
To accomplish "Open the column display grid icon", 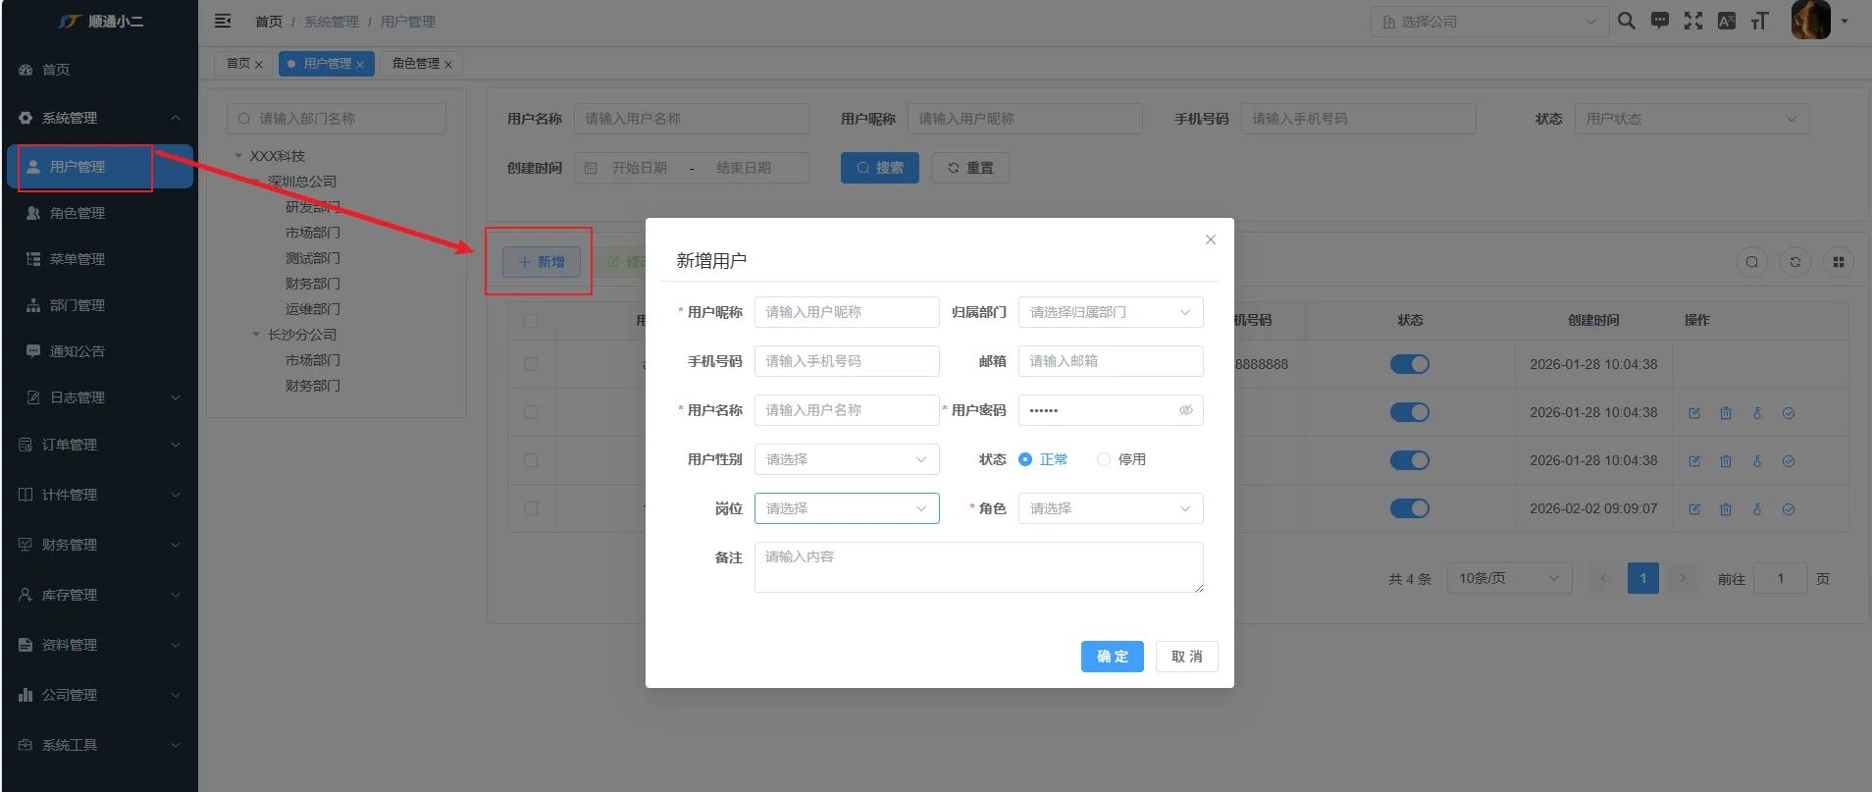I will pyautogui.click(x=1838, y=262).
